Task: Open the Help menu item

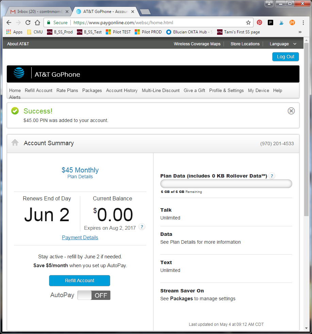Action: pos(278,90)
